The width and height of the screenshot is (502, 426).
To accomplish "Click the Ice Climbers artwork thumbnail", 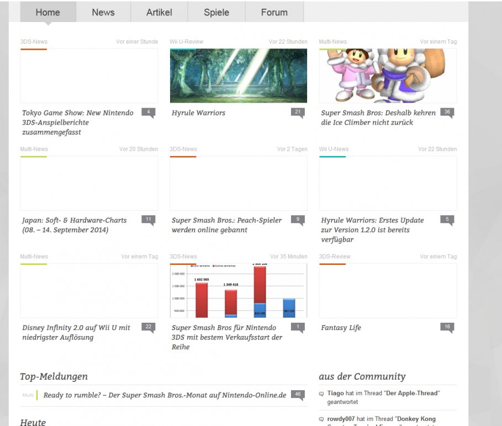I will pos(388,76).
